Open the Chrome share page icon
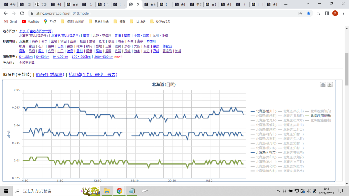The image size is (349, 196). tap(300, 13)
